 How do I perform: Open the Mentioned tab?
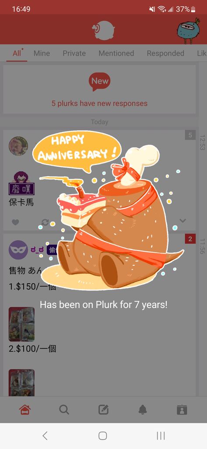tap(116, 53)
